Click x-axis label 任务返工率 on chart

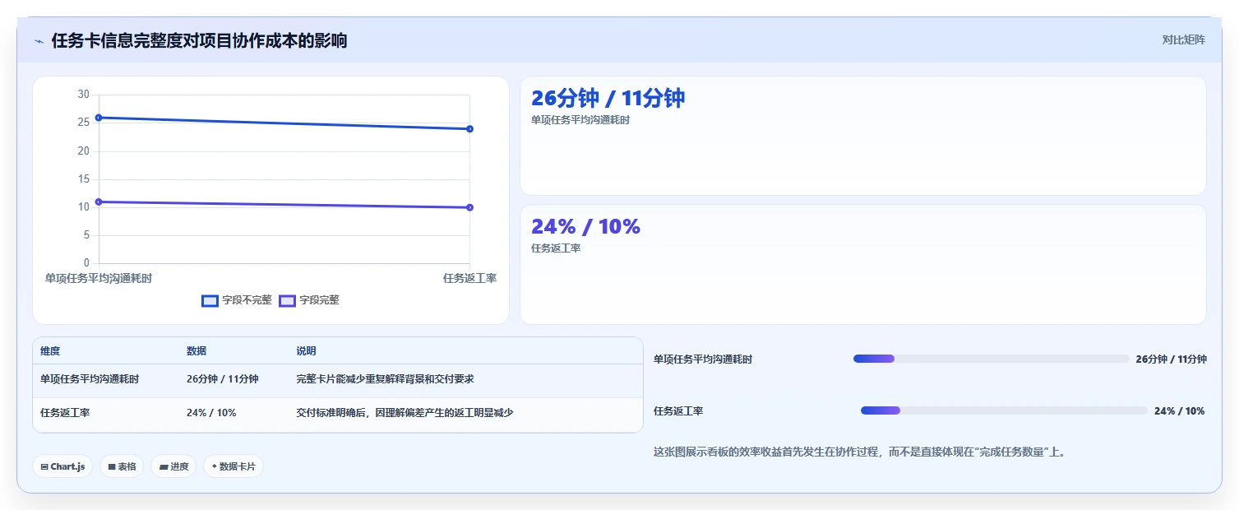click(x=469, y=279)
